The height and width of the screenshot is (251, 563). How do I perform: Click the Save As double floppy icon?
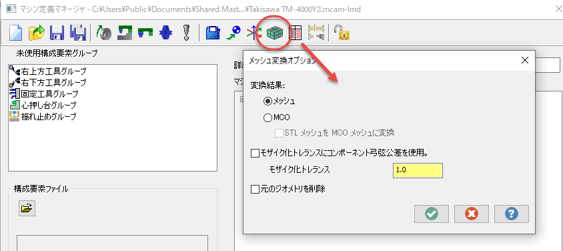coord(78,33)
